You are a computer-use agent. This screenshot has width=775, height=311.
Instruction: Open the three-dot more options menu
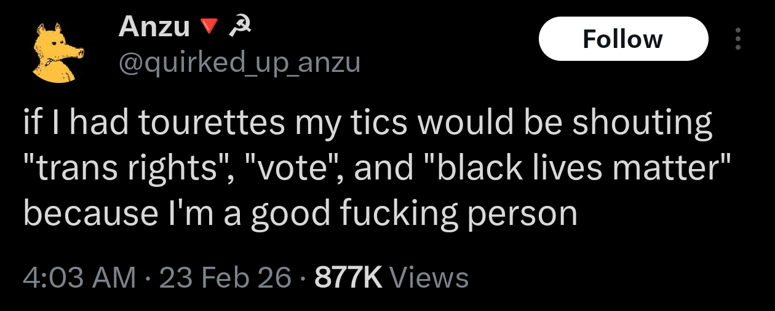[739, 39]
